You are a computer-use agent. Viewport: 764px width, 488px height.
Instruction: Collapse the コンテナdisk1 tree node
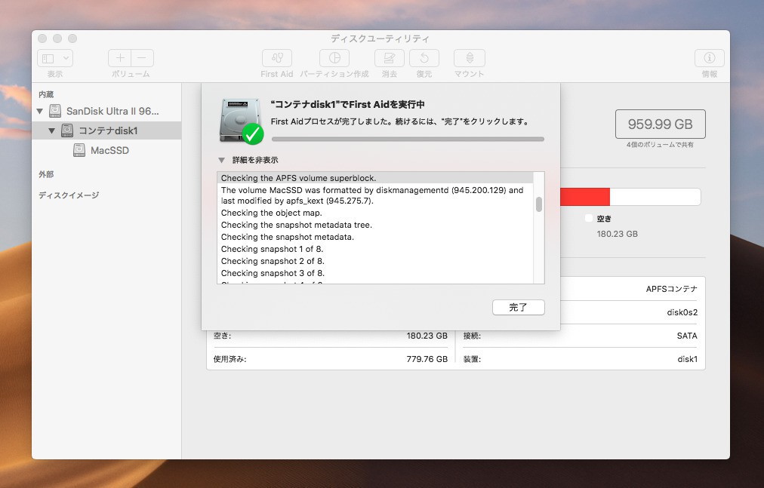[x=51, y=131]
